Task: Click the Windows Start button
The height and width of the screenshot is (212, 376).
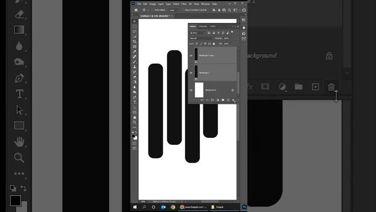Action: coord(135,207)
